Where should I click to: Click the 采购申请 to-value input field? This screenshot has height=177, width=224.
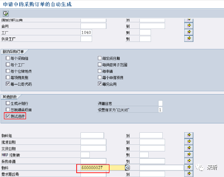coord(152,161)
